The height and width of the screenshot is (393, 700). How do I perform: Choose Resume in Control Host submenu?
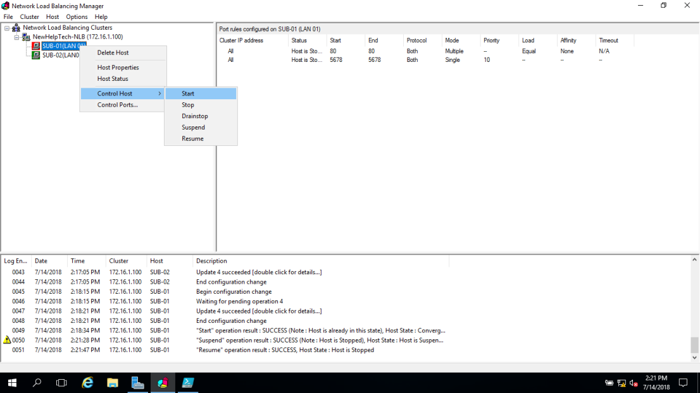tap(201, 138)
